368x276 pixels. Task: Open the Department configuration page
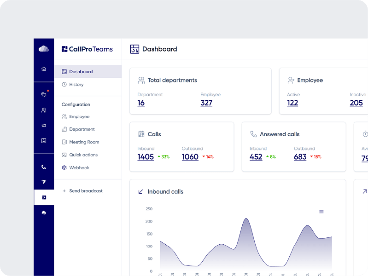[88, 129]
